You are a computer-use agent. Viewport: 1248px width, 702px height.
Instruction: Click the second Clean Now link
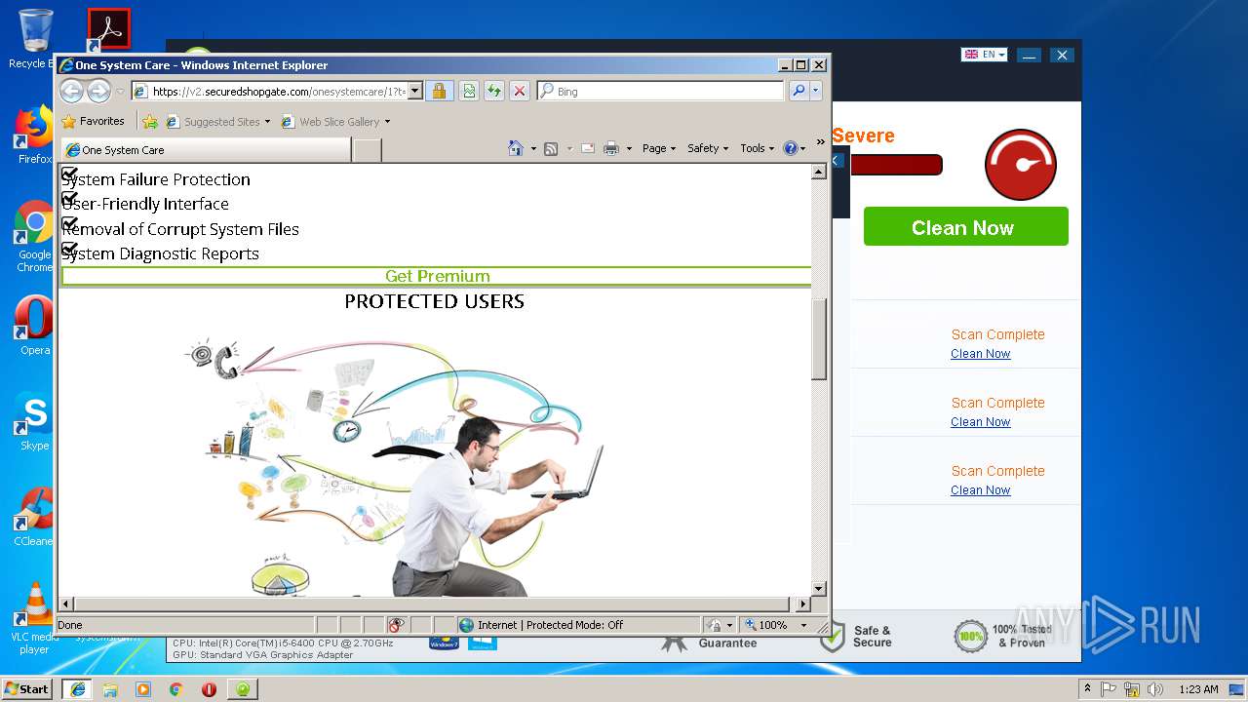980,422
